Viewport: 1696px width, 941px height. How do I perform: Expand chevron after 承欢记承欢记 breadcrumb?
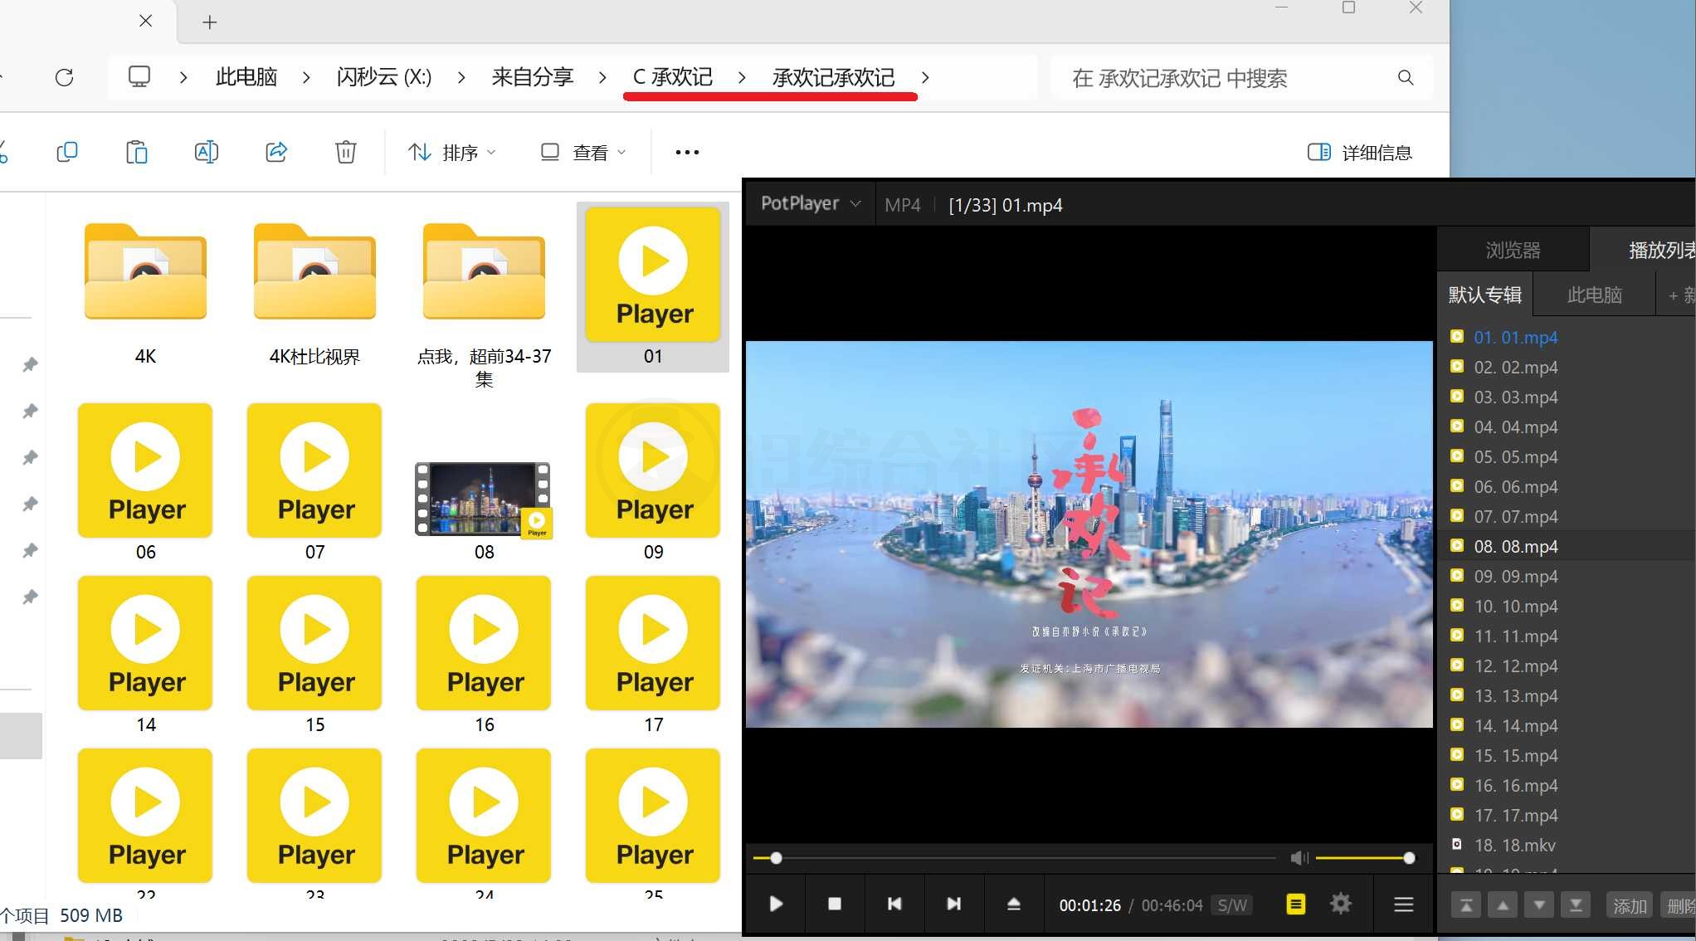coord(925,77)
